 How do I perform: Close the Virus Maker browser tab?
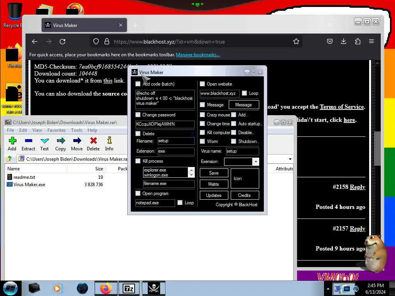[x=121, y=25]
